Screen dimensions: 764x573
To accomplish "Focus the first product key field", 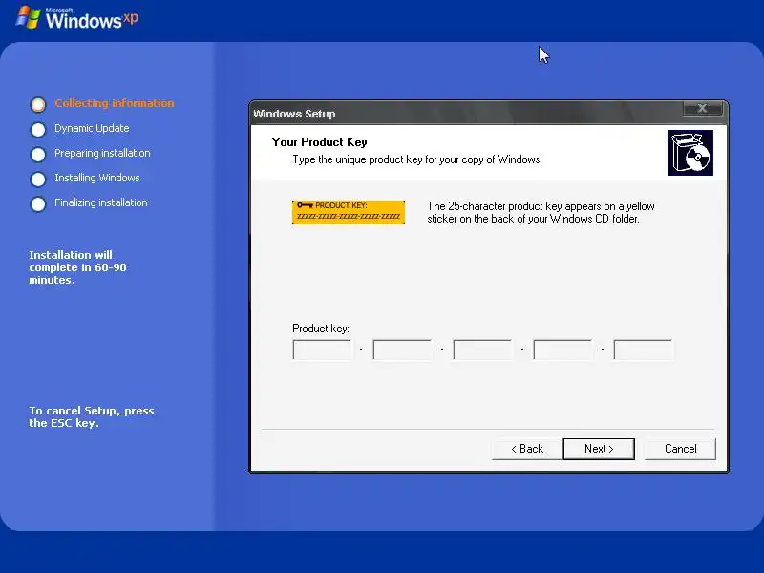I will [322, 350].
